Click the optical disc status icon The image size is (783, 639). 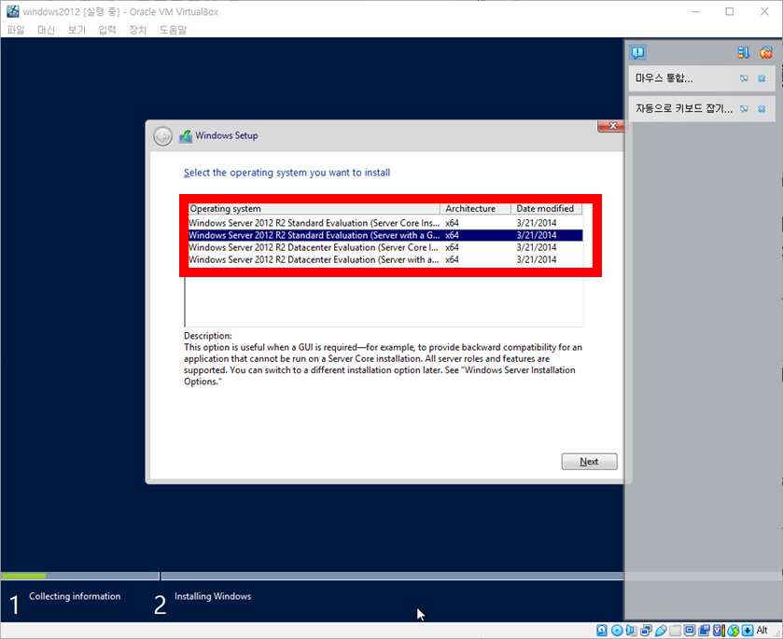tap(617, 630)
